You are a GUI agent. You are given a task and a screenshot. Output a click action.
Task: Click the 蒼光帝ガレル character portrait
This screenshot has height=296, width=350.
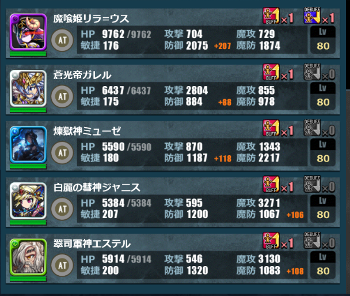[x=28, y=89]
